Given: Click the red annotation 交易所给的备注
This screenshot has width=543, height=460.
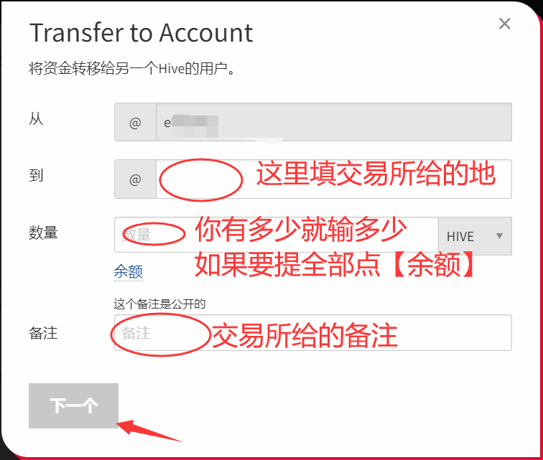Looking at the screenshot, I should click(305, 335).
